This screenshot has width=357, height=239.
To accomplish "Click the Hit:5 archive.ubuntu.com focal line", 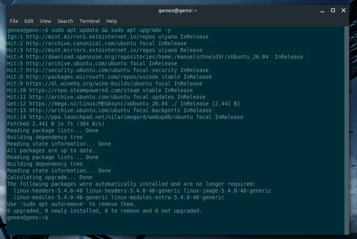I will pos(92,63).
